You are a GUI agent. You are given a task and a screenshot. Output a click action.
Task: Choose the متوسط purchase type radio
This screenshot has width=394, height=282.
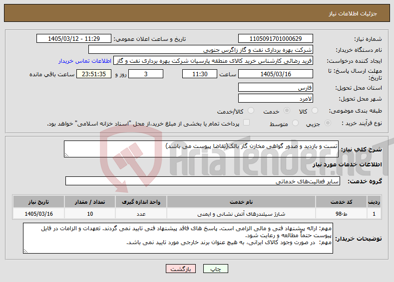click(295, 123)
